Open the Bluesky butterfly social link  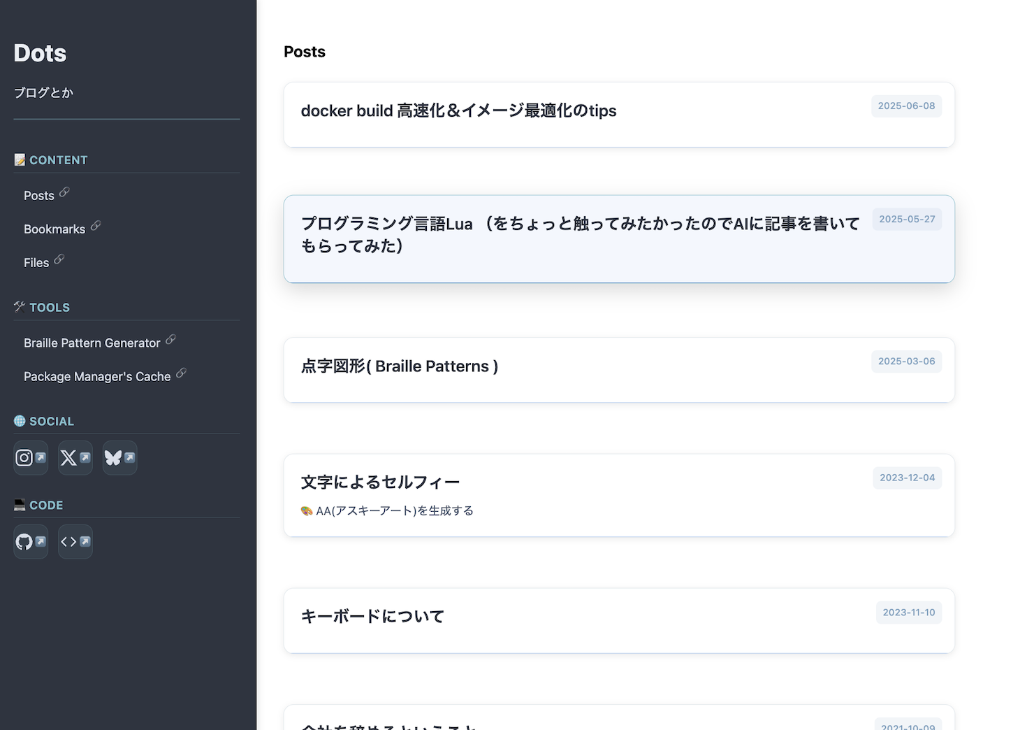coord(120,458)
